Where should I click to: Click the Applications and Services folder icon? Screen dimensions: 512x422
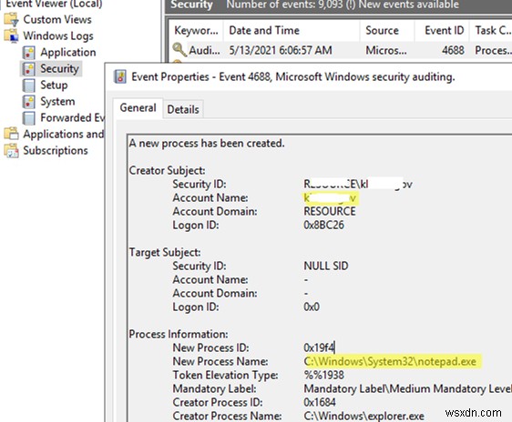click(11, 134)
